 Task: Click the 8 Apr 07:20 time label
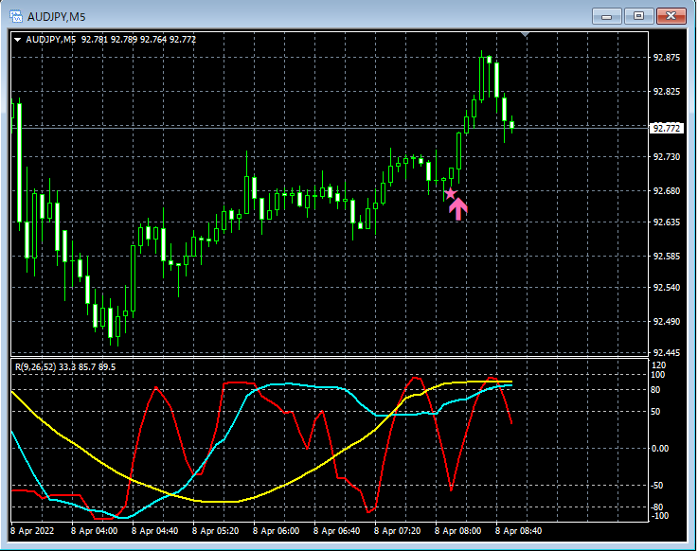point(397,531)
